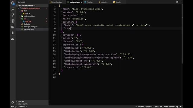Image resolution: width=193 pixels, height=108 pixels.
Task: Click the App.tsx file icon in the explorer
Action: (24, 21)
